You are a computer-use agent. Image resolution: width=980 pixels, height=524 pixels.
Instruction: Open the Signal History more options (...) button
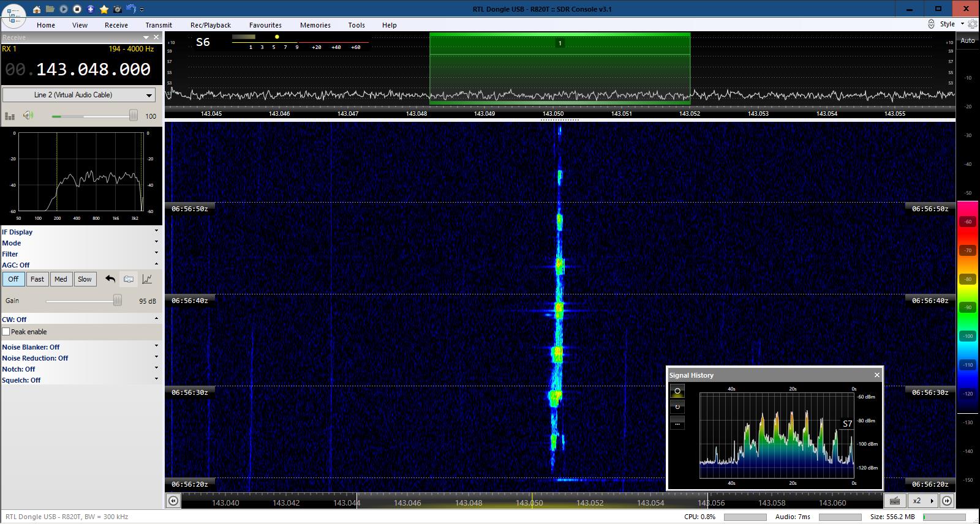(x=677, y=424)
